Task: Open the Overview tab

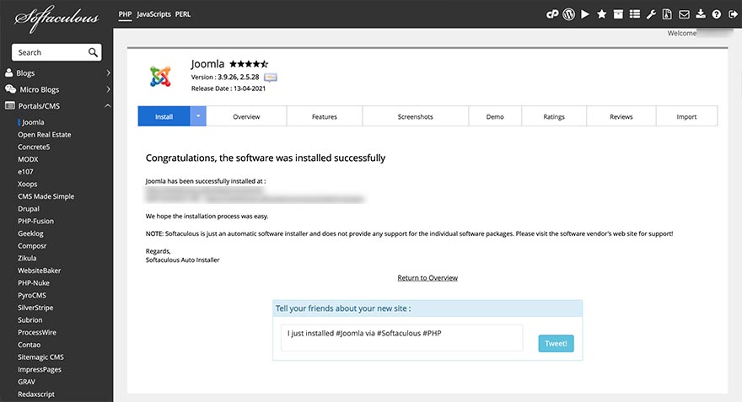Action: coord(246,116)
